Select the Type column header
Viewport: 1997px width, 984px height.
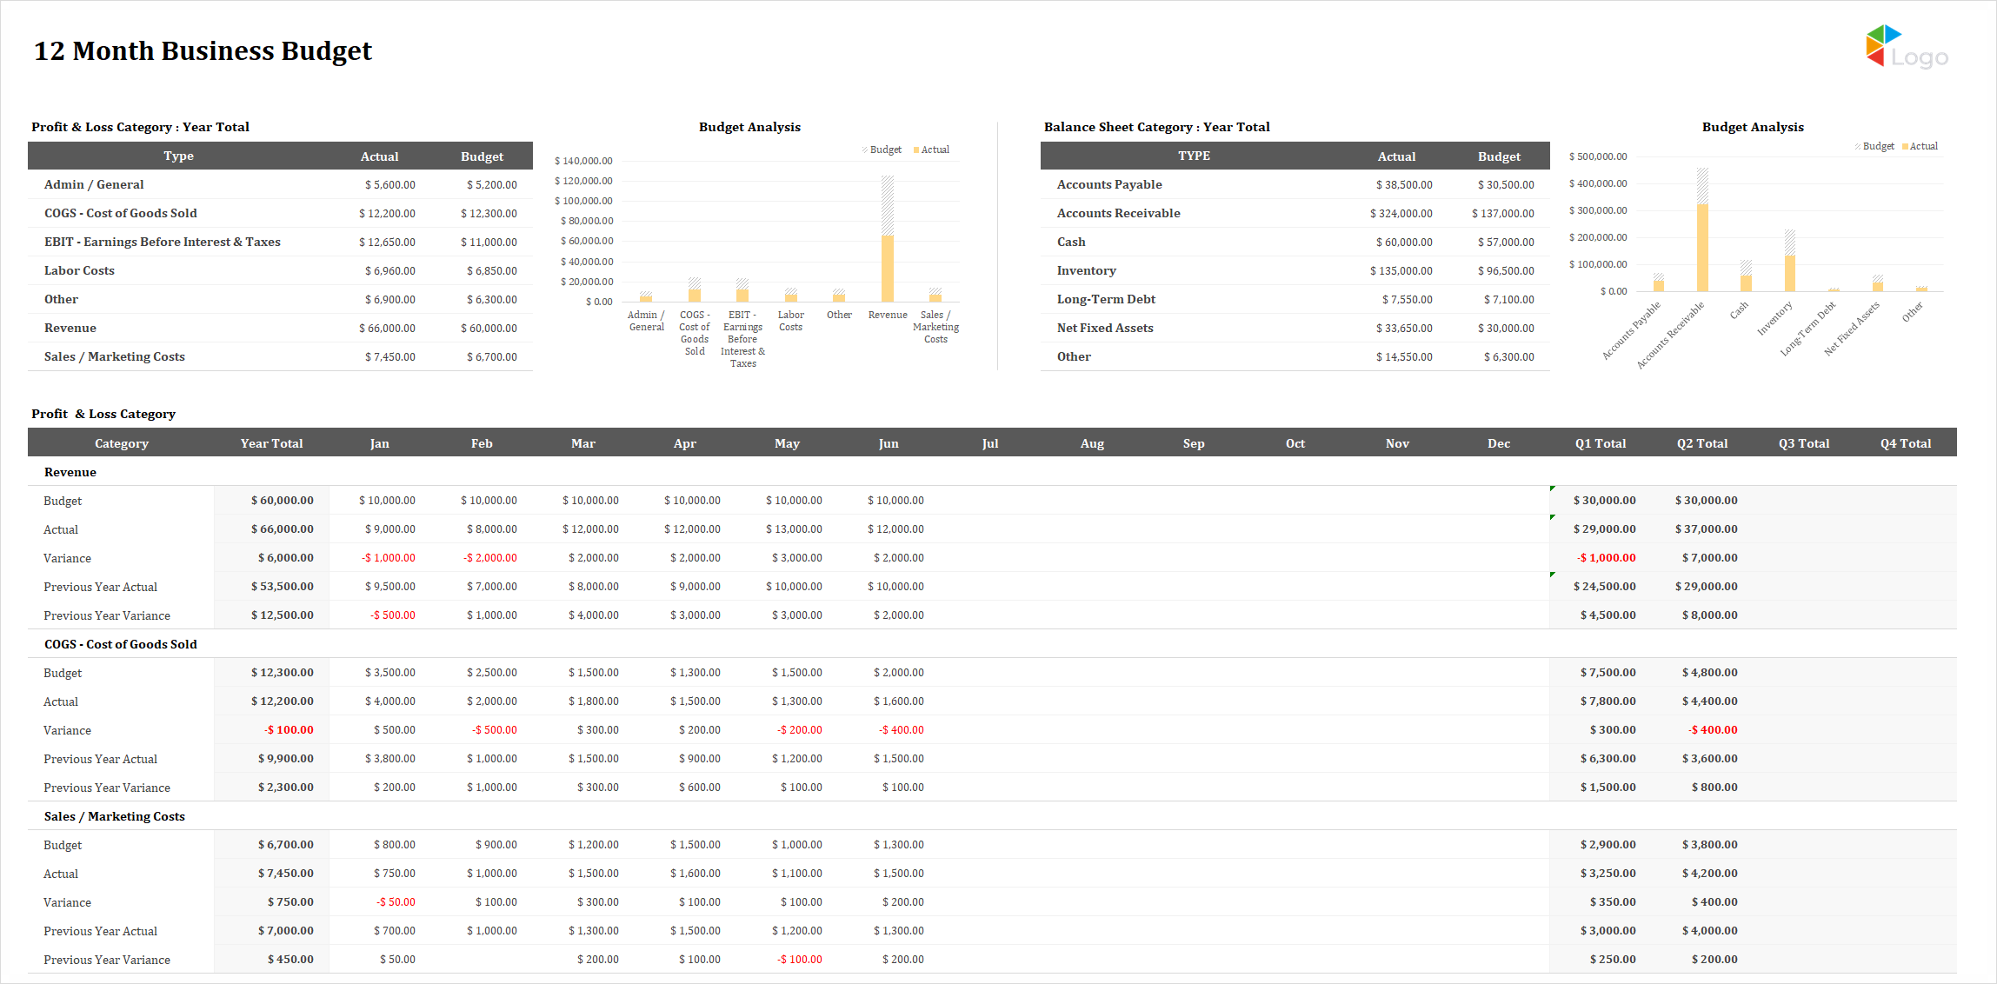178,156
